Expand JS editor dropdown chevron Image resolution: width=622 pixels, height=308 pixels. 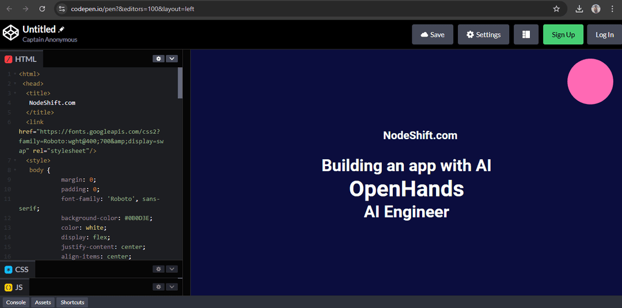[172, 287]
